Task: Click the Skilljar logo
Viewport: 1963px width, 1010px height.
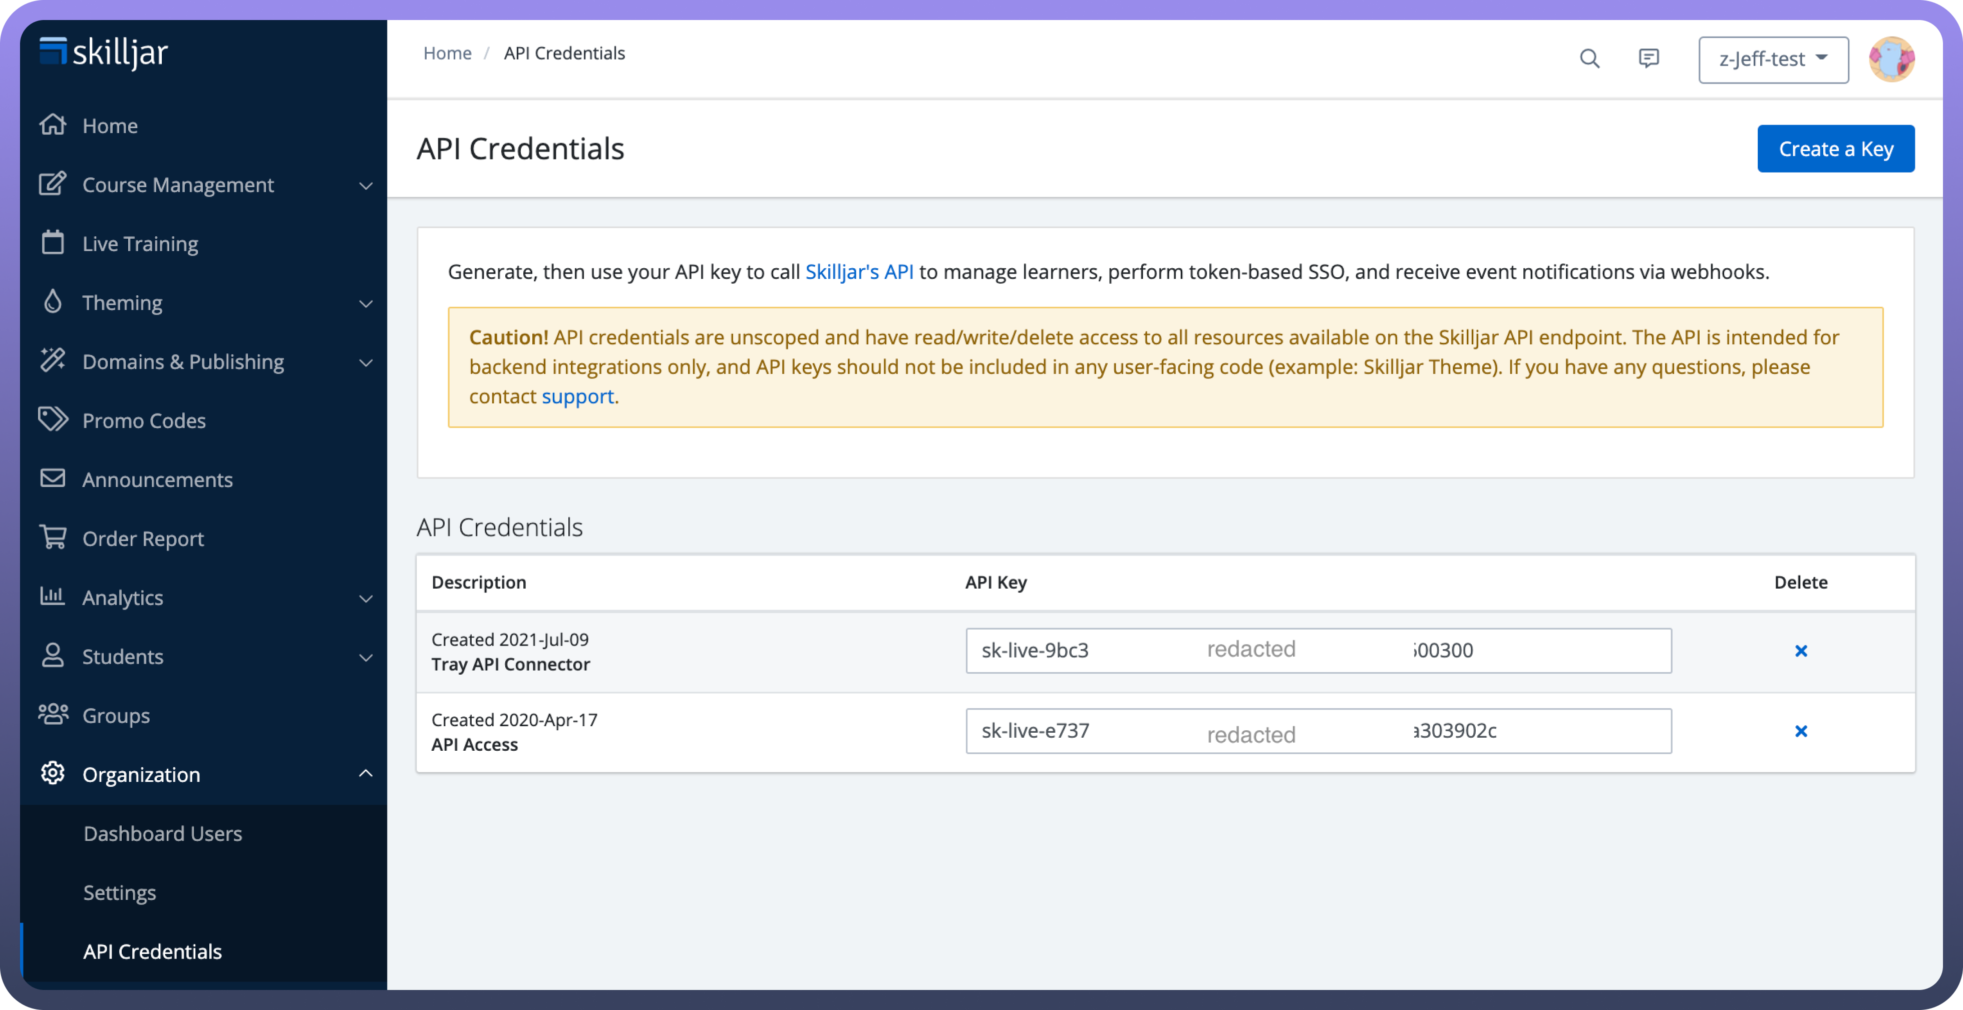Action: pos(104,53)
